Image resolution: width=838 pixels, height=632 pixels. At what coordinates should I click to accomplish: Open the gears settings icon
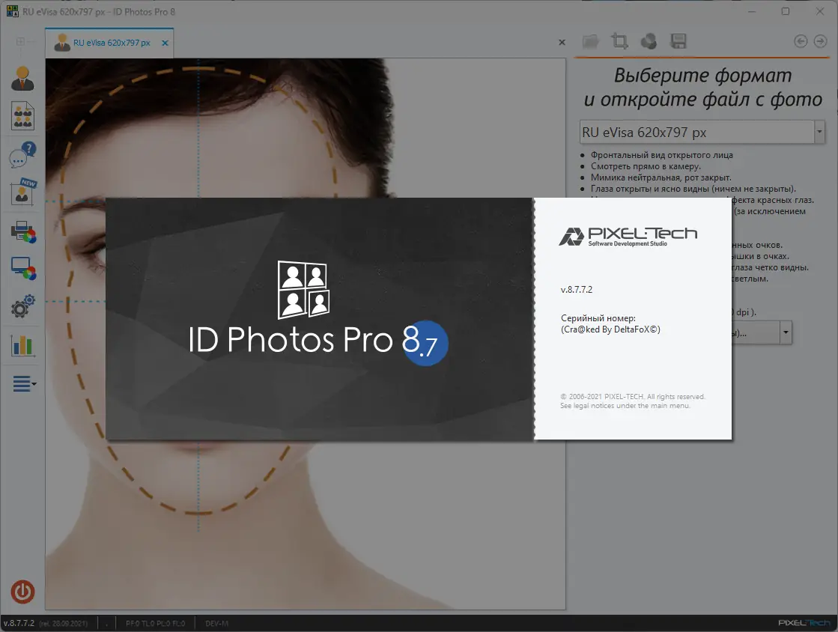tap(22, 307)
